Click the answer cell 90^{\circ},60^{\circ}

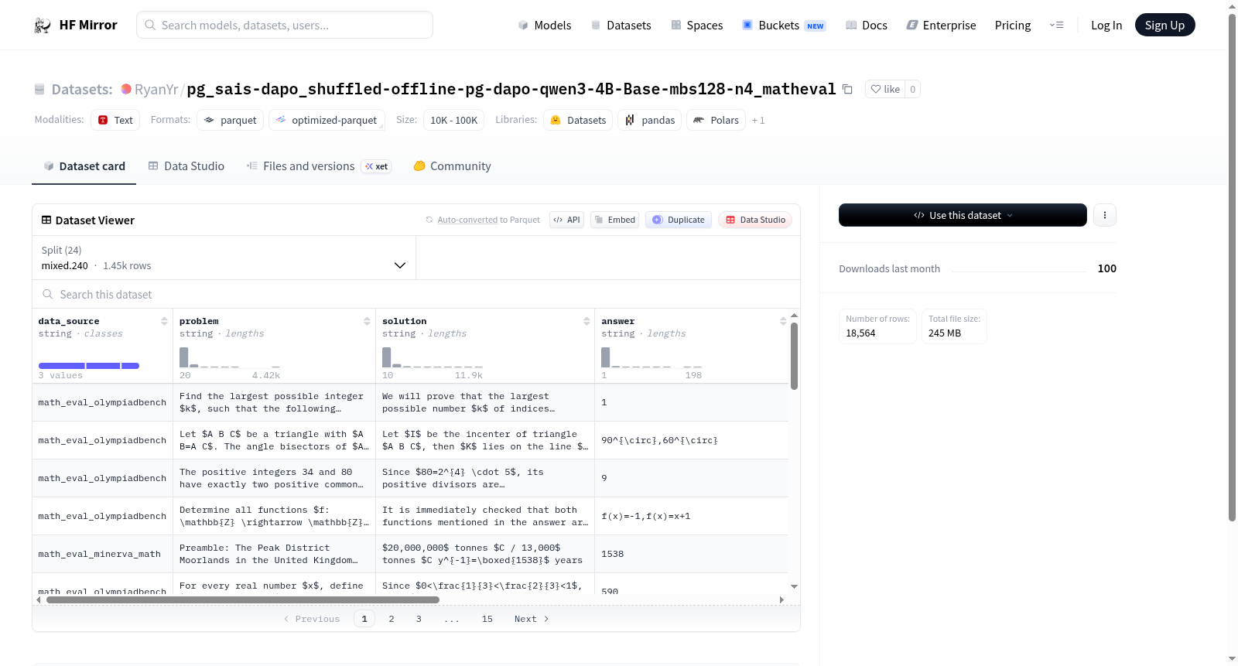point(692,440)
